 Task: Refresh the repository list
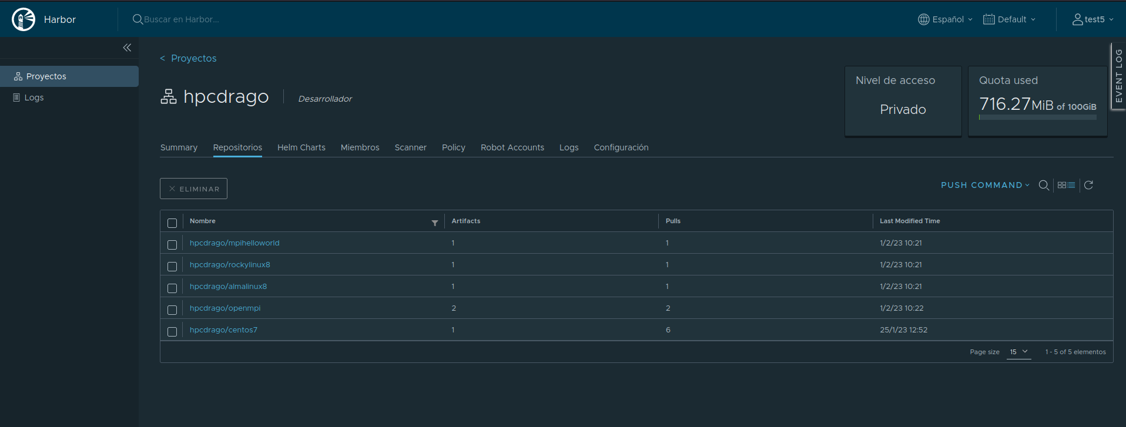coord(1088,185)
